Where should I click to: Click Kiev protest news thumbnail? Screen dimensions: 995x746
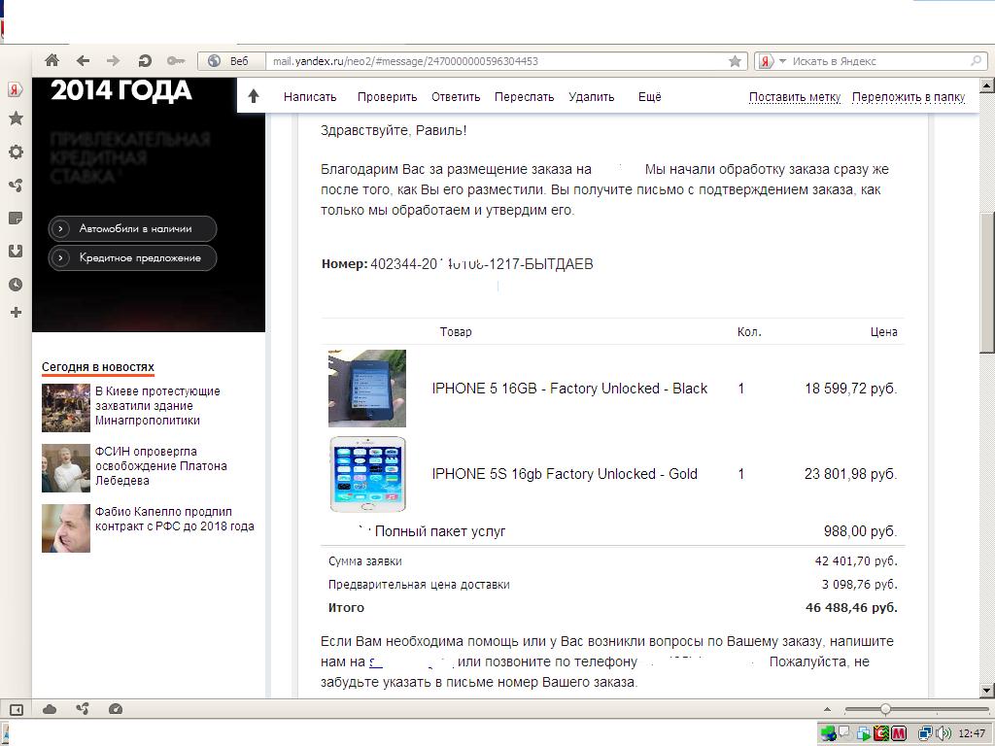pos(66,408)
